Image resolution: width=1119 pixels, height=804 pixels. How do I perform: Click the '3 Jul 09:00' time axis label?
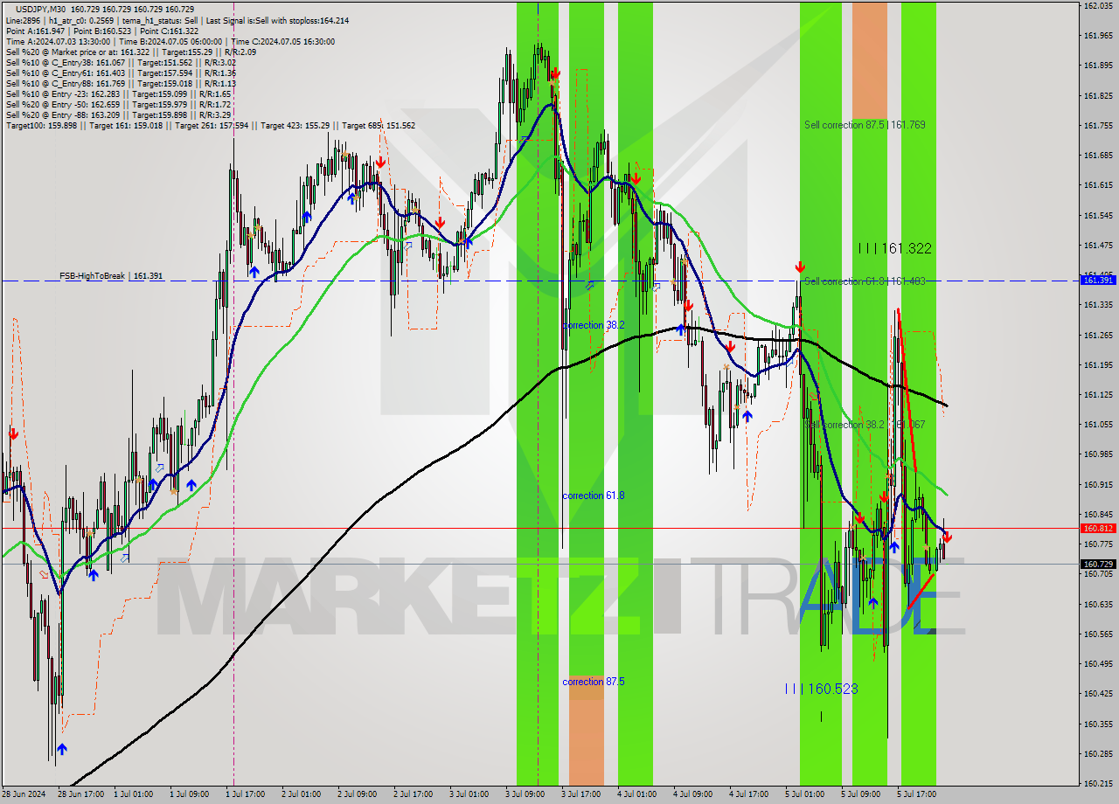click(x=525, y=794)
